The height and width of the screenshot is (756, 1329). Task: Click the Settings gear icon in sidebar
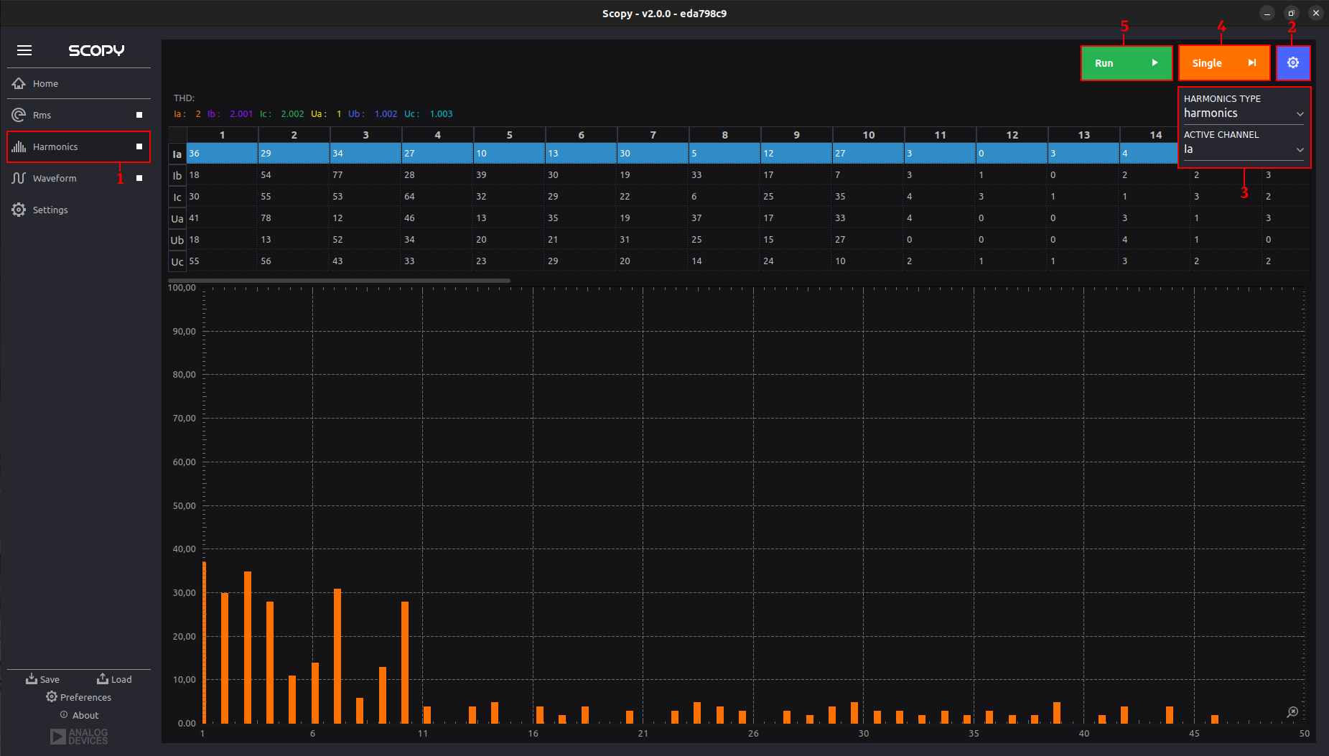pos(19,210)
